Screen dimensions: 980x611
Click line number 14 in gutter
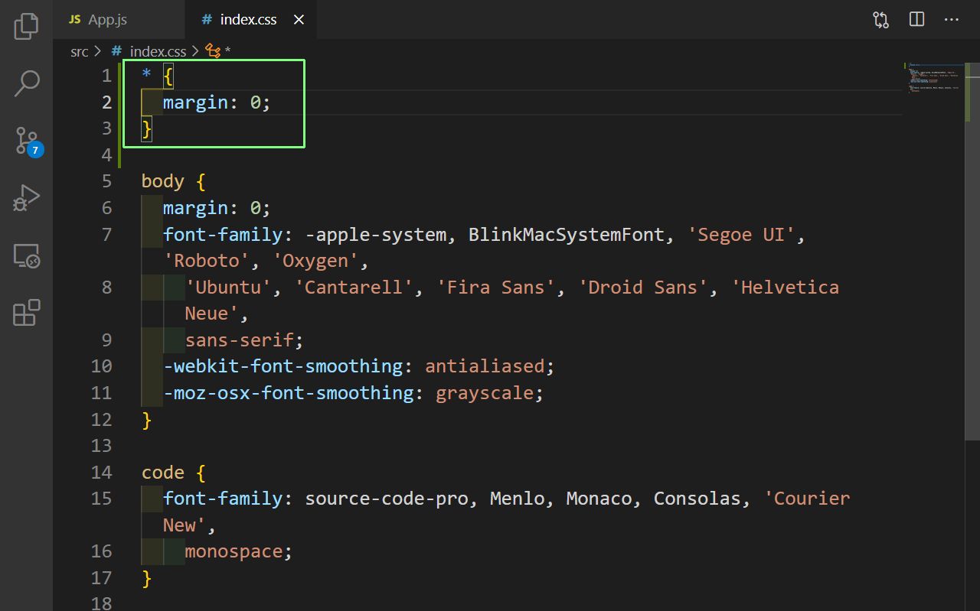[x=102, y=472]
